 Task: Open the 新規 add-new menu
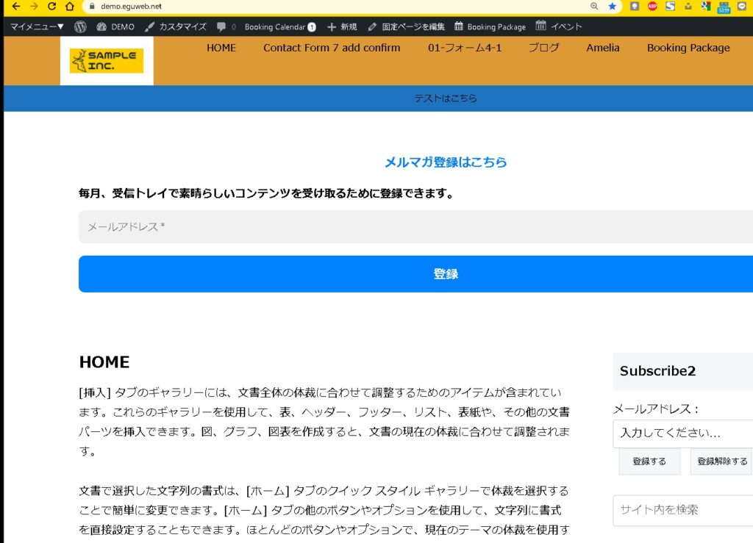343,26
